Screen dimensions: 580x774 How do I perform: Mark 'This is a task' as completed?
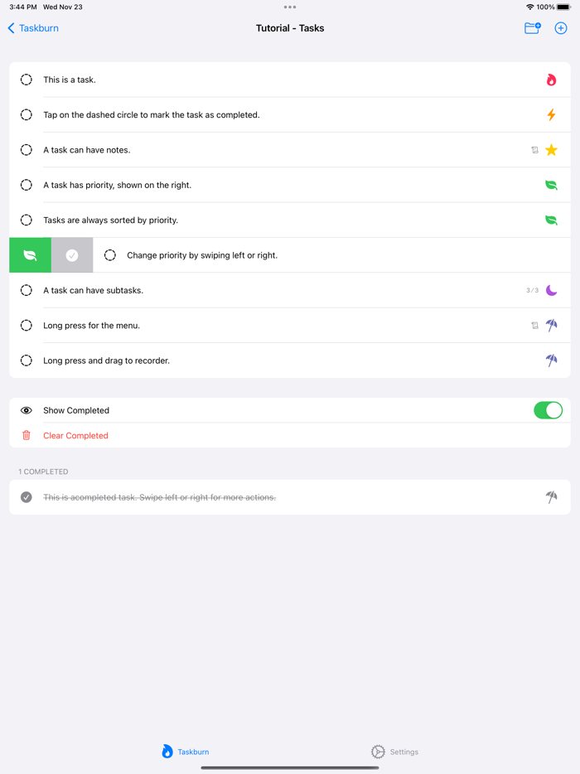click(x=26, y=80)
